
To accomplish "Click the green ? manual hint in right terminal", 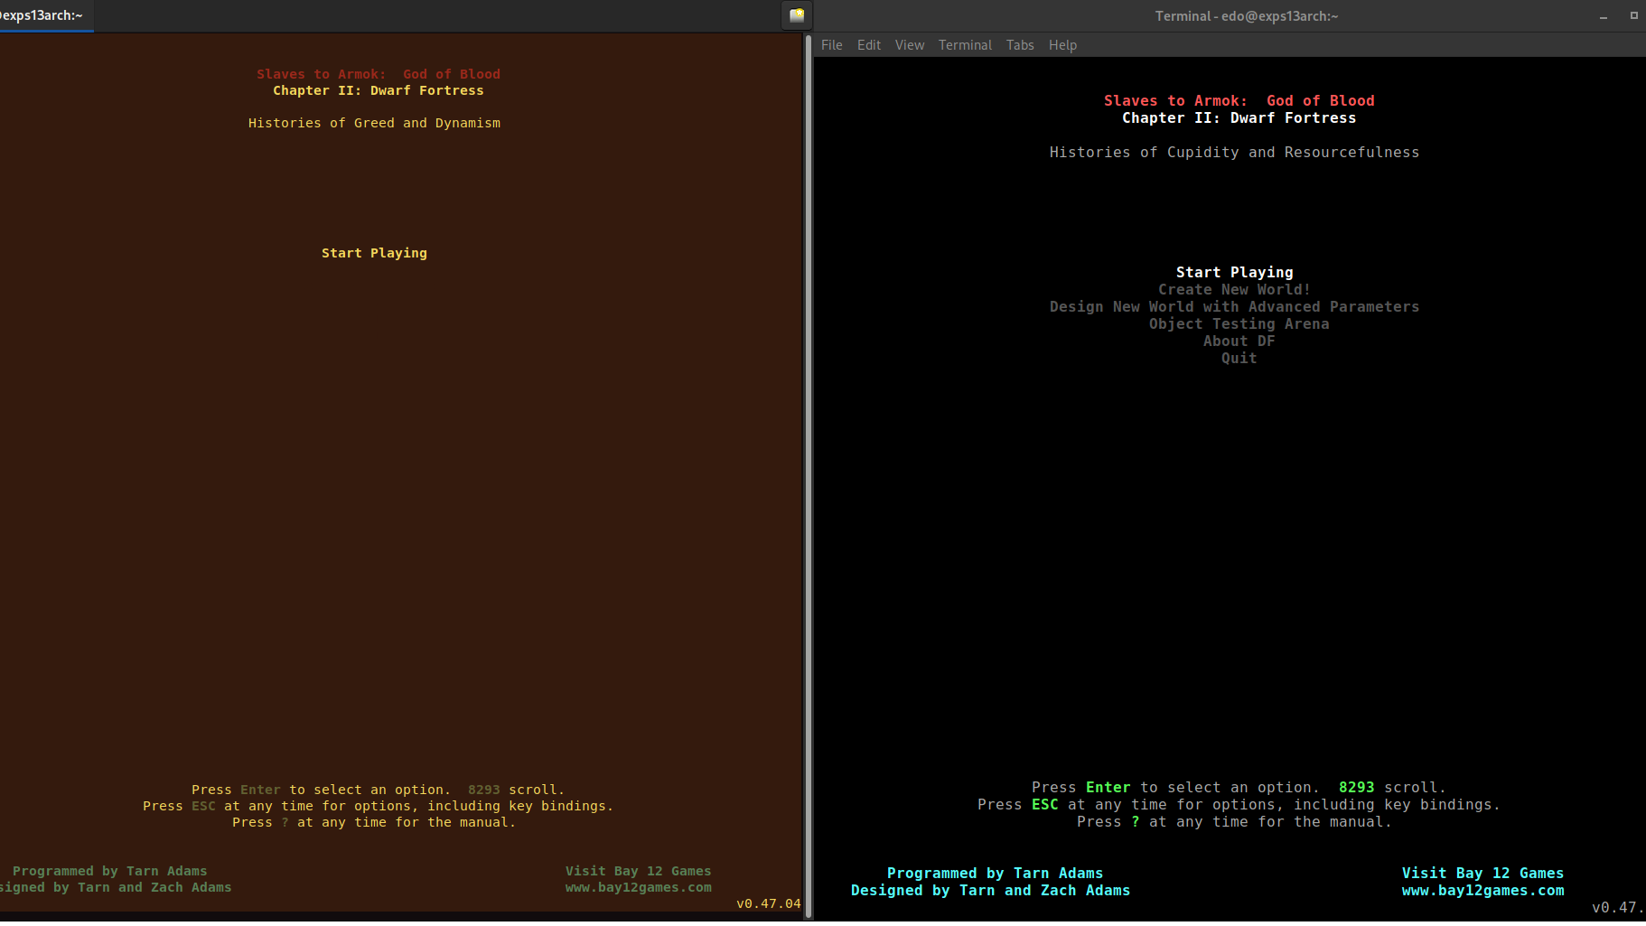I will pos(1135,821).
